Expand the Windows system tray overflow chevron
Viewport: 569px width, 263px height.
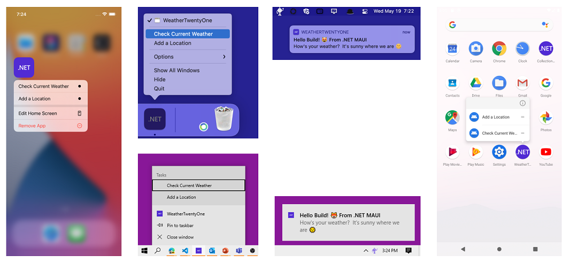point(365,251)
